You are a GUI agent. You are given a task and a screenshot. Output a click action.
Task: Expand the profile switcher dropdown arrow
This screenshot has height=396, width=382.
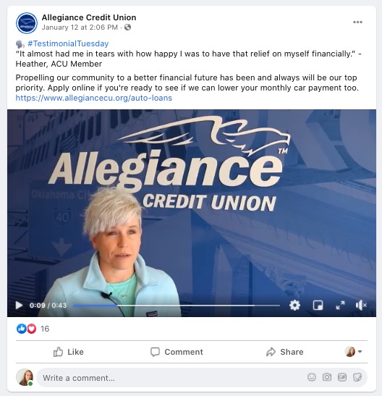pyautogui.click(x=360, y=351)
